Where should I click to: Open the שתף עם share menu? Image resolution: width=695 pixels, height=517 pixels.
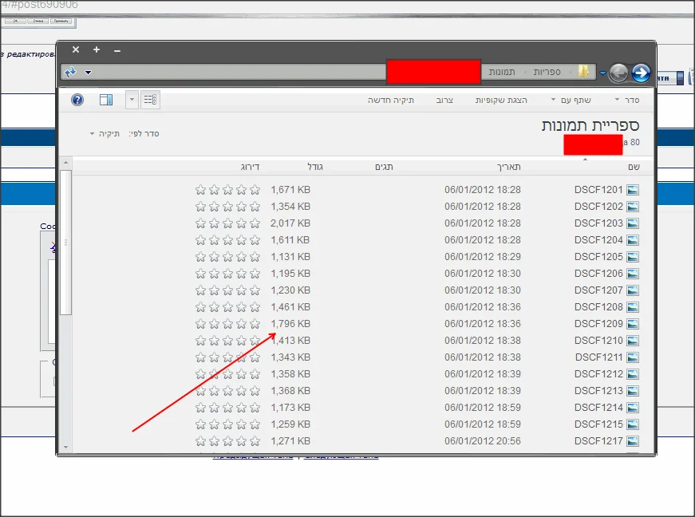(571, 100)
